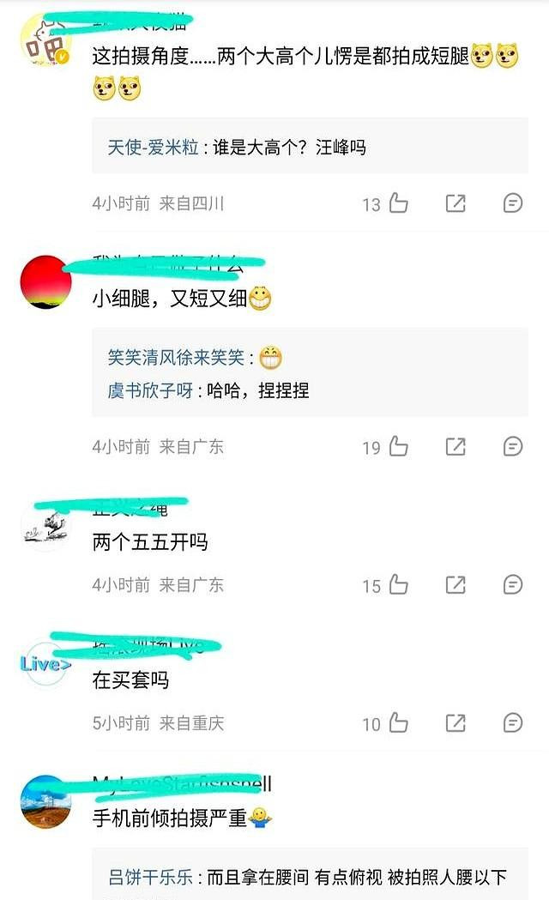Share the 小细腿，又短又细 comment
The image size is (549, 900).
point(455,446)
